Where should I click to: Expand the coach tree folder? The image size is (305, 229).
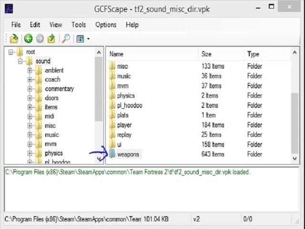tap(30, 80)
